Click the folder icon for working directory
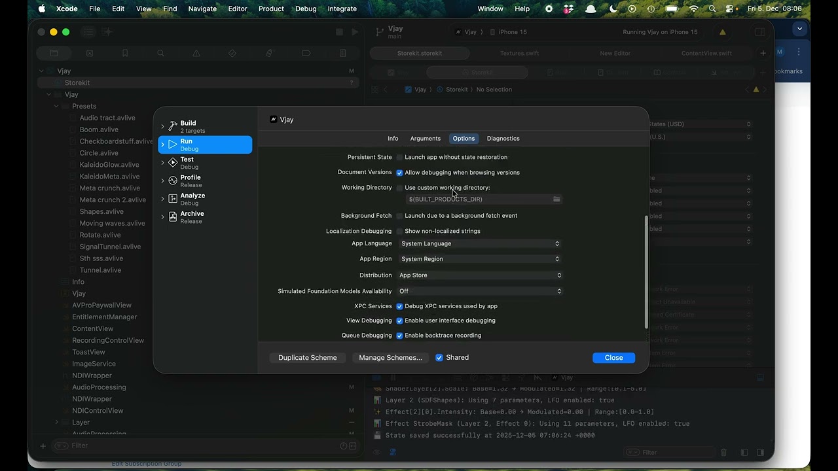The height and width of the screenshot is (471, 838). 556,199
